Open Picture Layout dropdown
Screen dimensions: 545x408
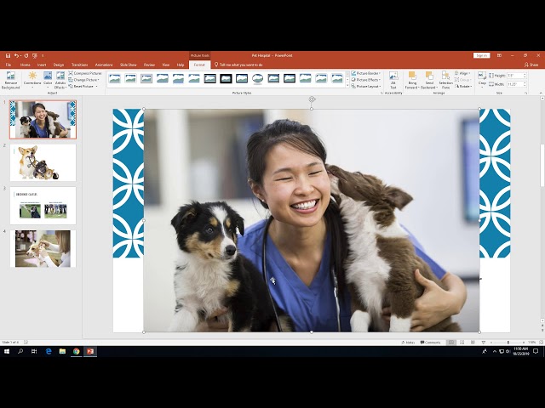pyautogui.click(x=366, y=86)
